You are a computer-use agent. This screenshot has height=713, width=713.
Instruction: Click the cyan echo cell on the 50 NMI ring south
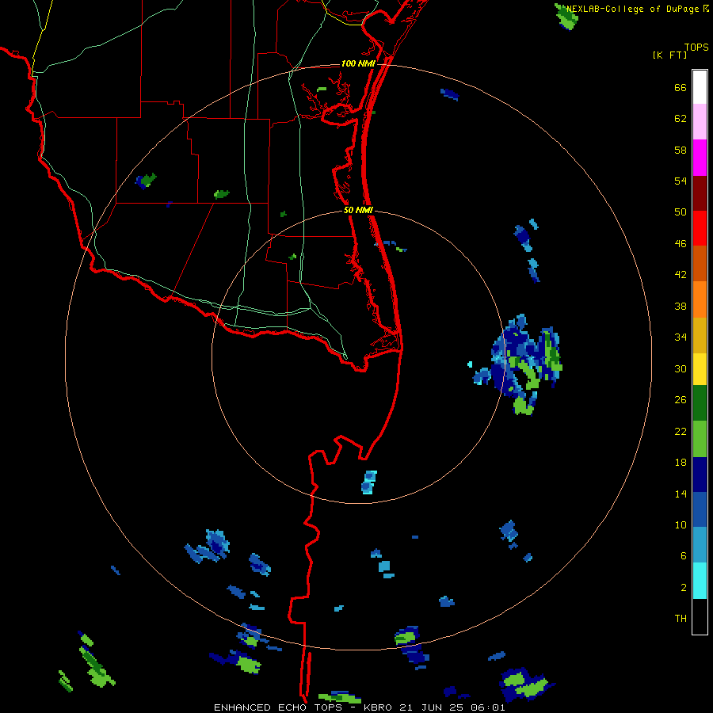click(x=368, y=482)
